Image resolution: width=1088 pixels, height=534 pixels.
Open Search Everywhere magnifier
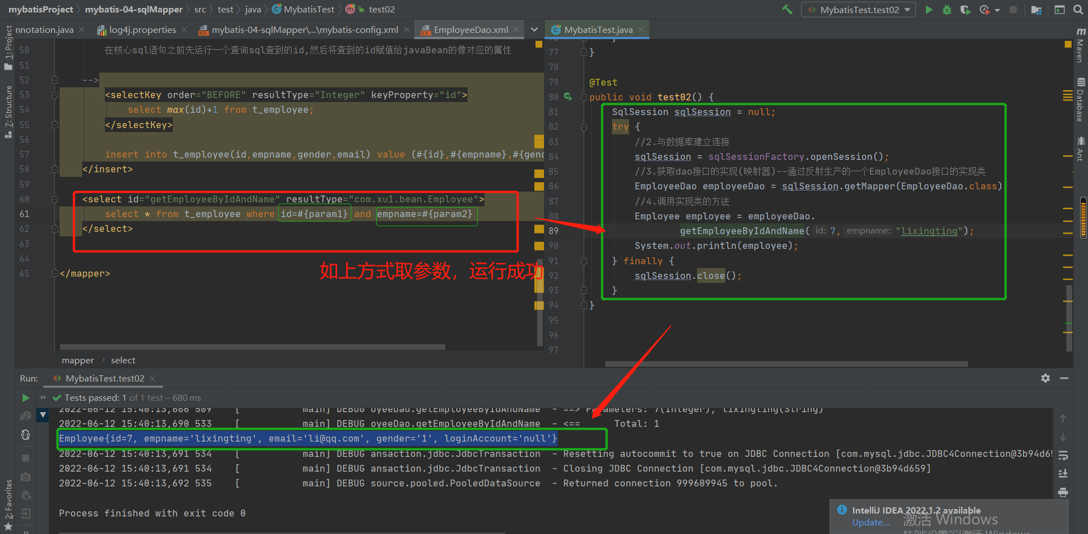(1078, 10)
